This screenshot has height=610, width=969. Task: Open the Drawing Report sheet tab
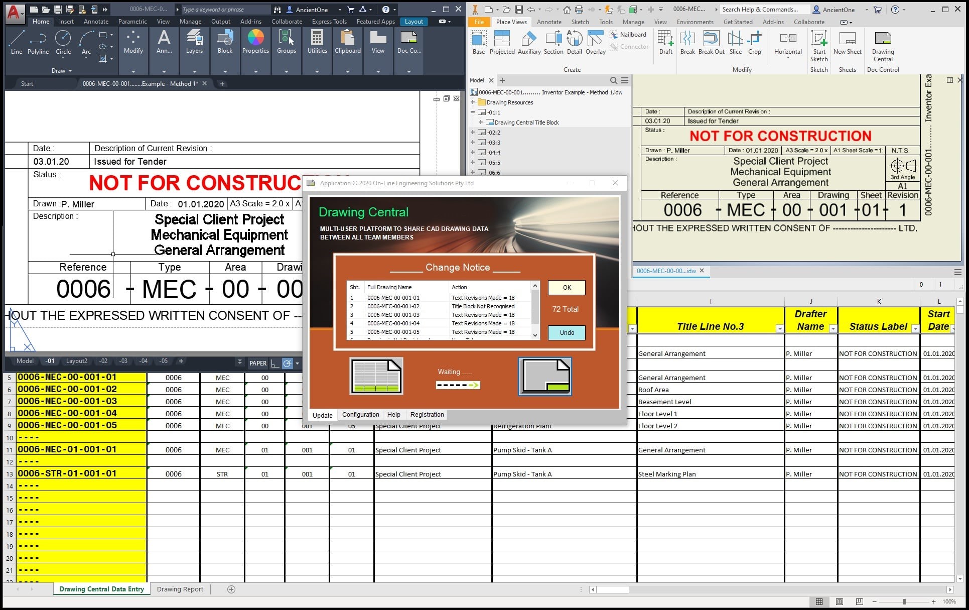pos(180,589)
